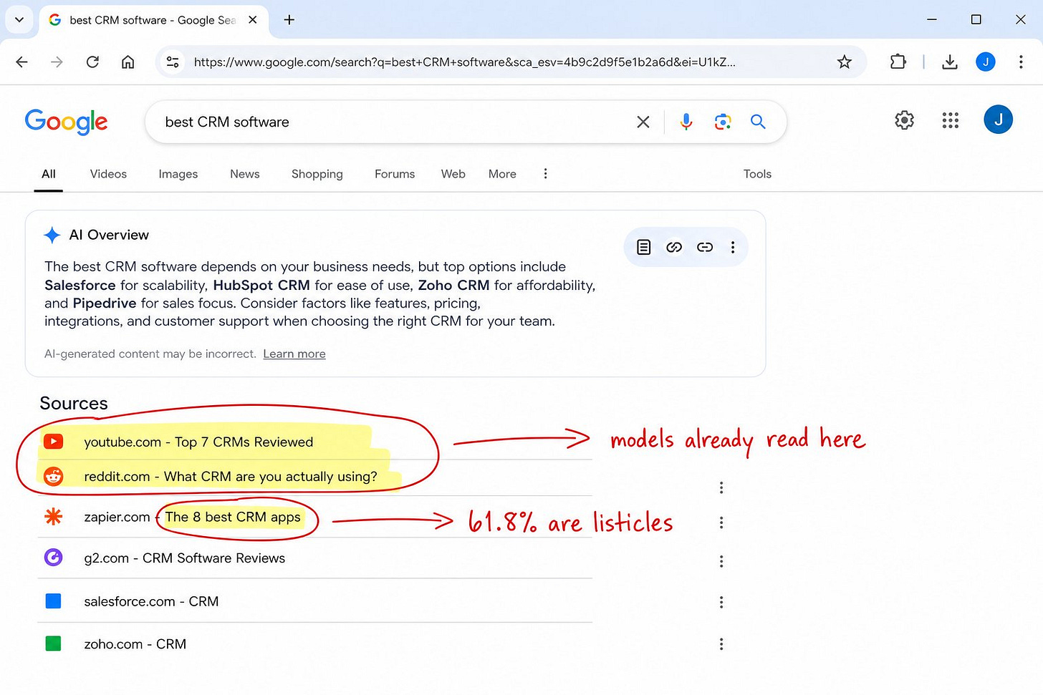This screenshot has height=695, width=1043.
Task: Submit search with the magnifier icon
Action: 758,122
